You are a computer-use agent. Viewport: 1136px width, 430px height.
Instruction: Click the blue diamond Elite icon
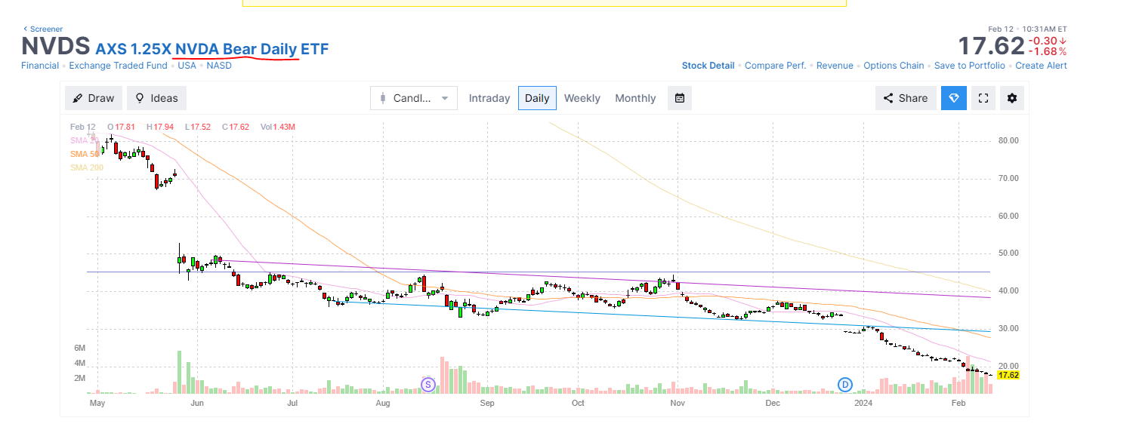coord(954,98)
